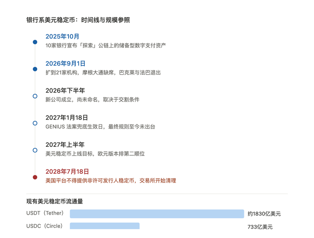Select the 2026年下半年 heading
Image resolution: width=314 pixels, height=238 pixels.
65,91
